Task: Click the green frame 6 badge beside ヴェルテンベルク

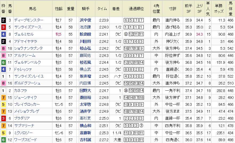Action: (3, 62)
